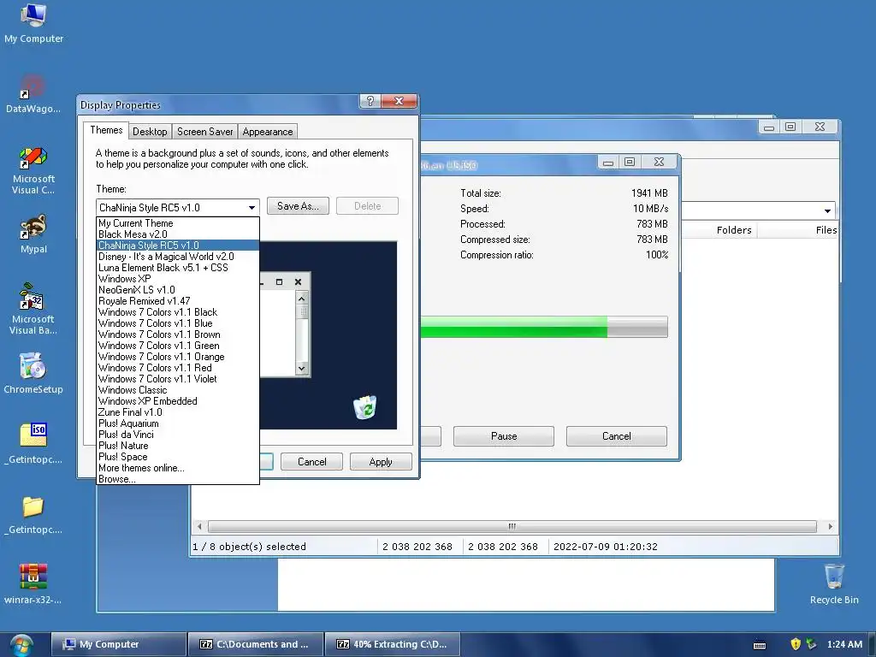Choose Windows 7 Colors v1.1 Green
Screen dimensions: 876x657
pos(178,346)
